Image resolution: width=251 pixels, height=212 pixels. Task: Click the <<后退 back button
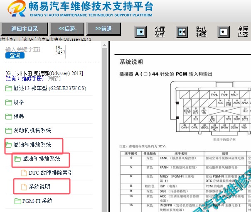tap(67, 29)
